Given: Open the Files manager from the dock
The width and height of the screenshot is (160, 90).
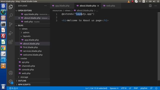Looking at the screenshot, I should click(3, 18).
